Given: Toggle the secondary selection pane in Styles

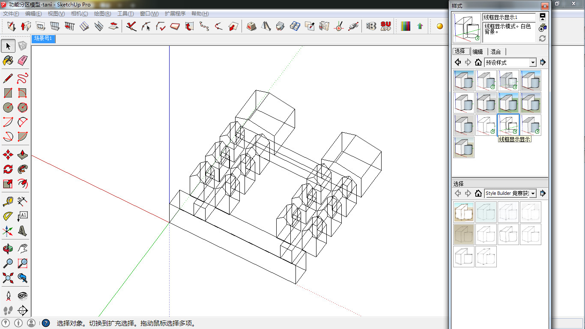Looking at the screenshot, I should (x=542, y=17).
